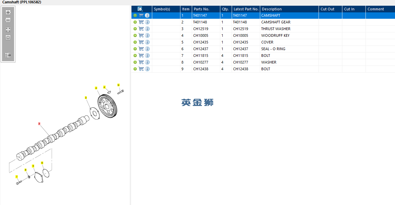
Task: Show info for WASHER CH10277 row
Action: 147,62
